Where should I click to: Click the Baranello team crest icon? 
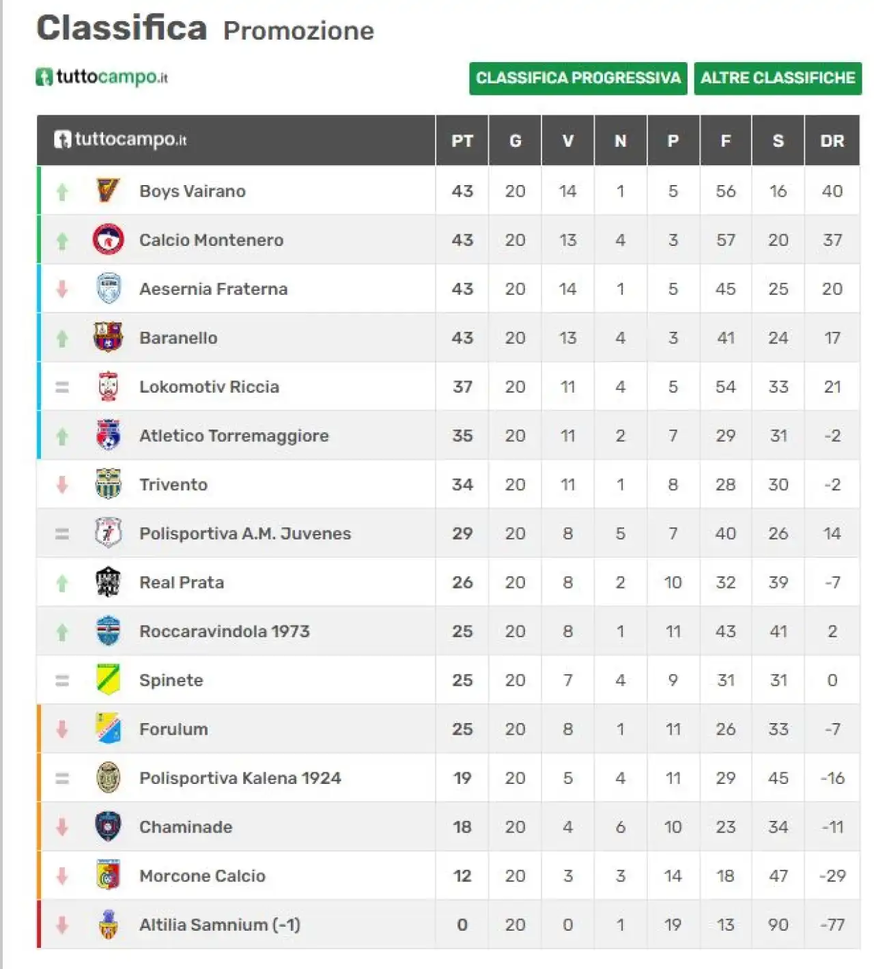[x=108, y=337]
